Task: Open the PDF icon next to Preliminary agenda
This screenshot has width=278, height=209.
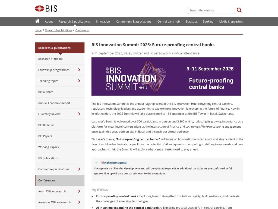Action: coord(102,162)
